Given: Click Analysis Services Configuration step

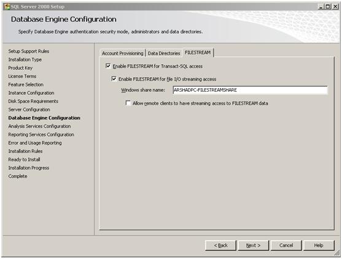Looking at the screenshot, I should (39, 126).
